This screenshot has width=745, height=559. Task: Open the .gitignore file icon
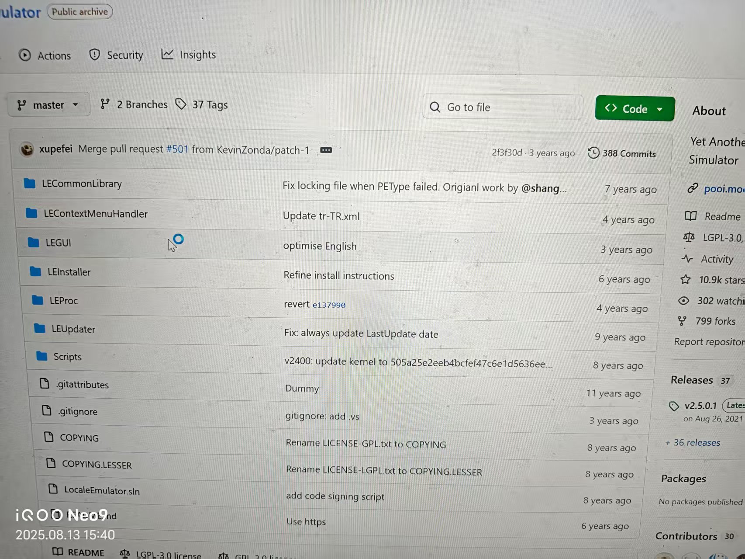[x=47, y=410]
